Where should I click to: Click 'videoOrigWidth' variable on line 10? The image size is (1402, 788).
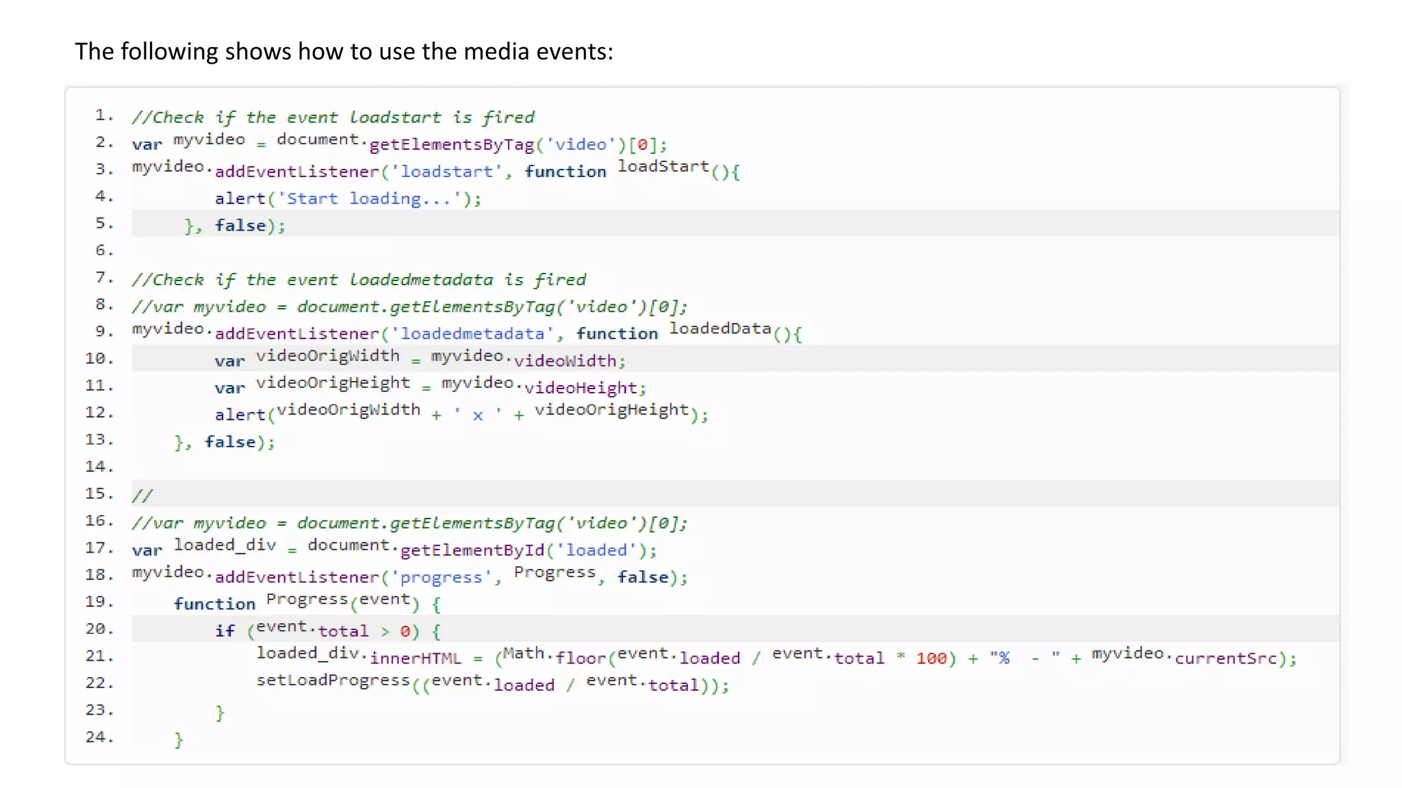point(328,356)
